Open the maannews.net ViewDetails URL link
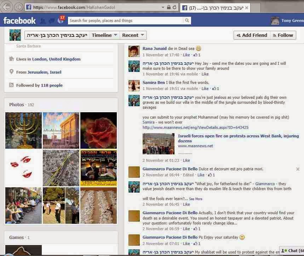Image resolution: width=304 pixels, height=256 pixels. [x=195, y=127]
